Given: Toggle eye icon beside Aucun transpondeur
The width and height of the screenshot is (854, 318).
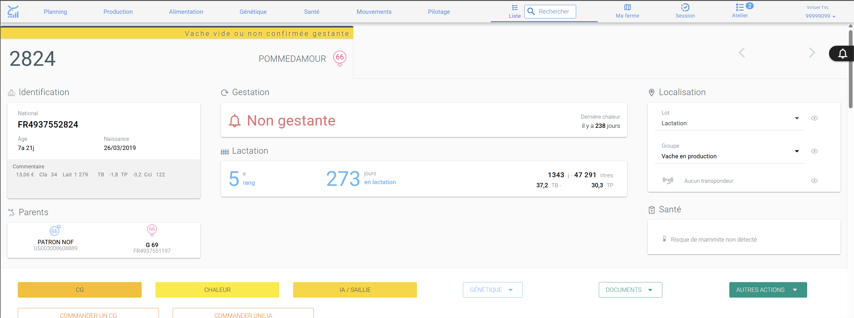Looking at the screenshot, I should 814,181.
